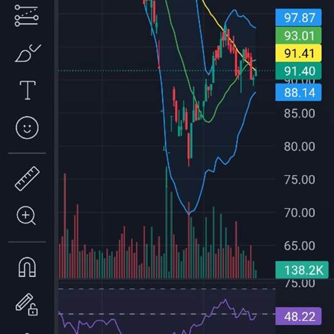This screenshot has width=334, height=334.
Task: Open the emoji icons tool
Action: point(27,128)
